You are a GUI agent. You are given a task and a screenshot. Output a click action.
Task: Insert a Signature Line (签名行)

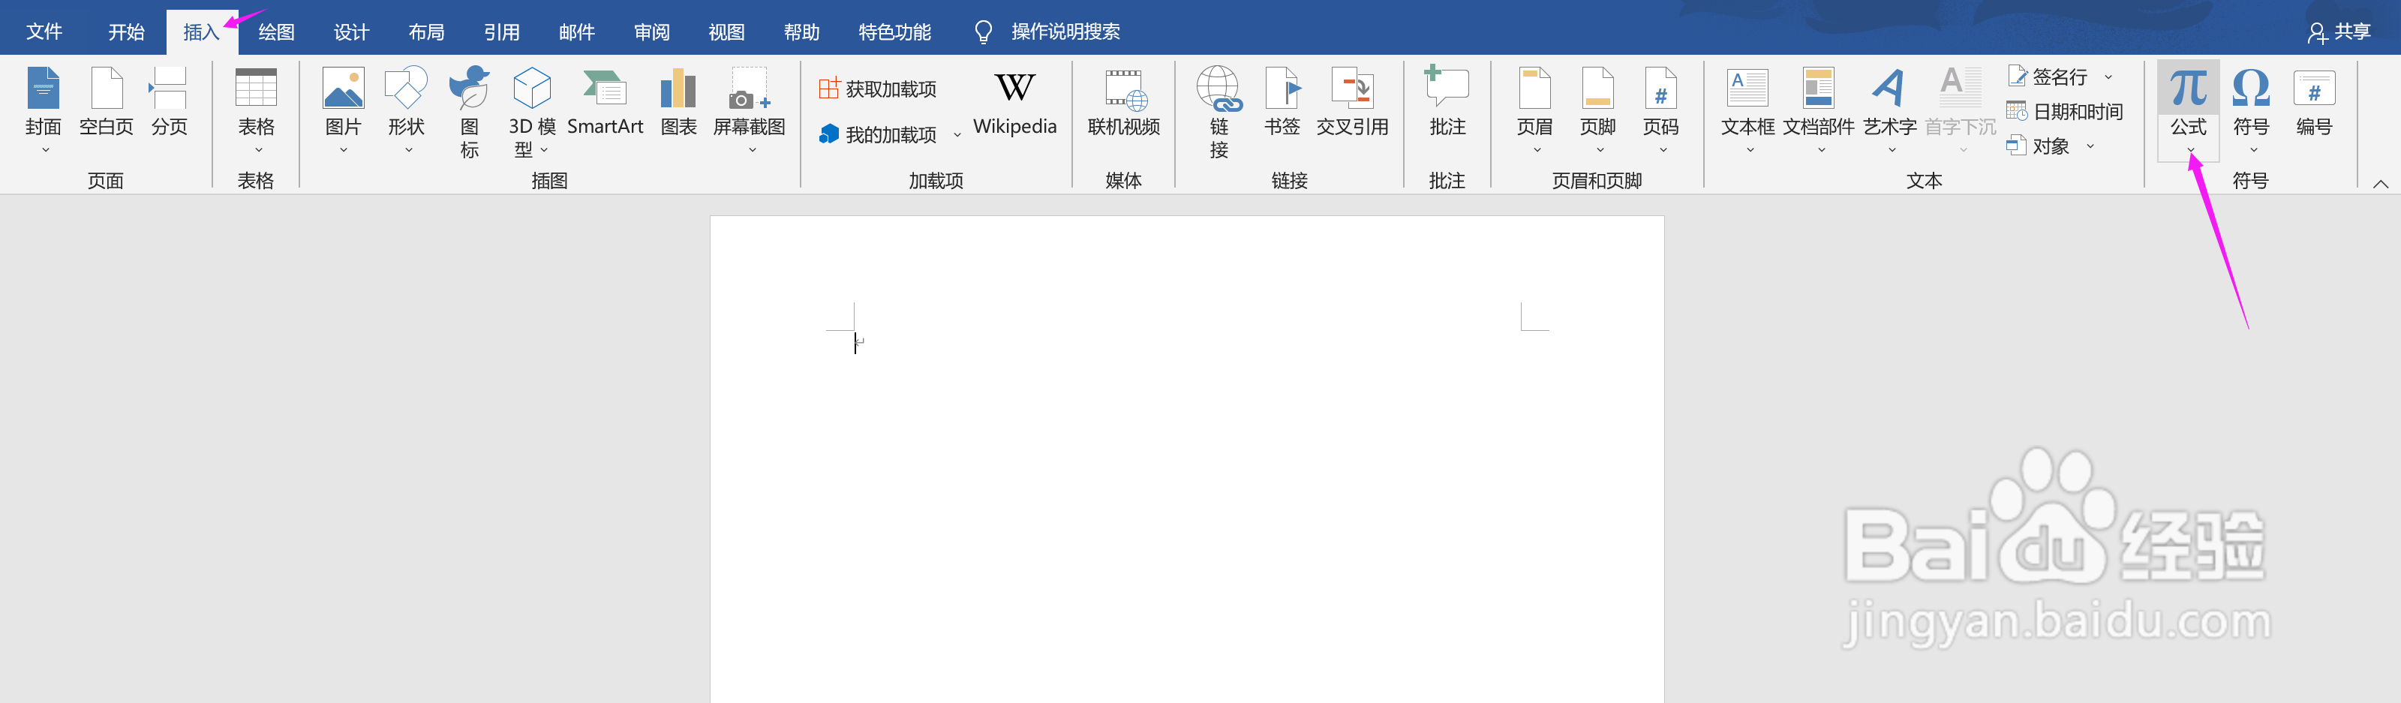[2048, 77]
